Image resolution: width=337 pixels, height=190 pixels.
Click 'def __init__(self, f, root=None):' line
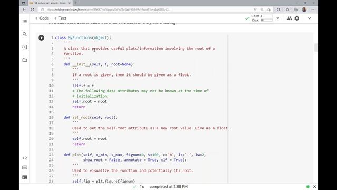pos(99,64)
